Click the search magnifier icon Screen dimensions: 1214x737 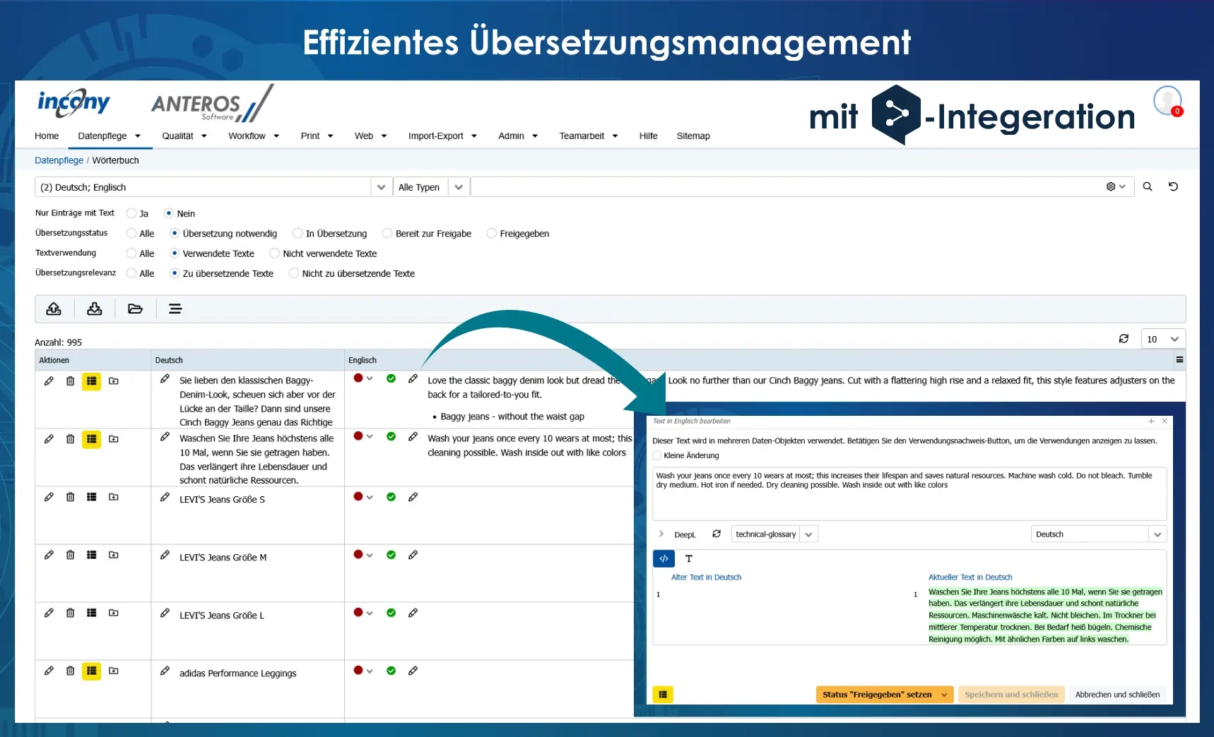[x=1148, y=186]
